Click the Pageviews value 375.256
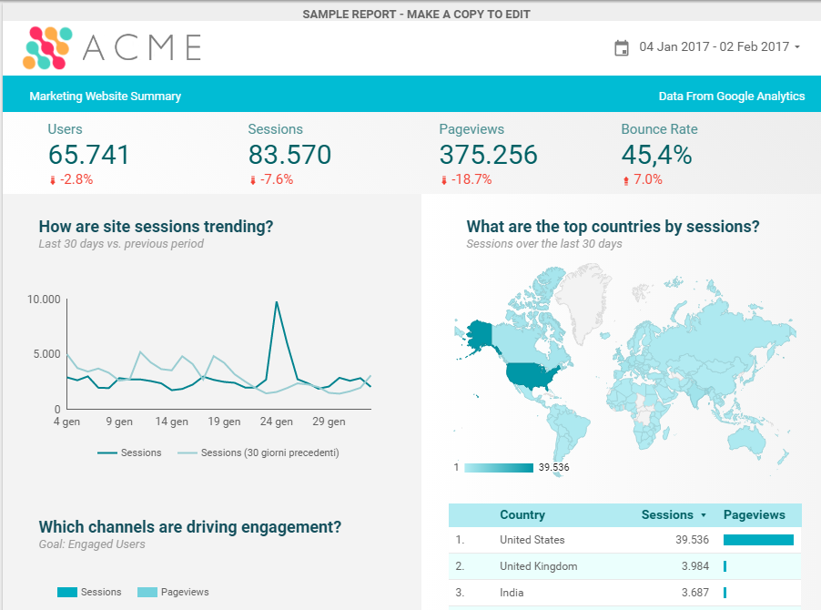The width and height of the screenshot is (821, 610). (488, 155)
